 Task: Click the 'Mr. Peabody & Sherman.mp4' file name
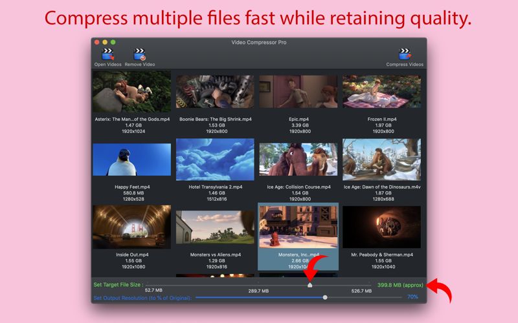pyautogui.click(x=382, y=255)
